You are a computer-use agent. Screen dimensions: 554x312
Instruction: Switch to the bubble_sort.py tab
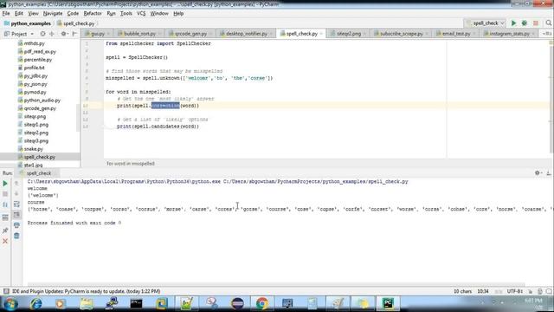[x=139, y=34]
